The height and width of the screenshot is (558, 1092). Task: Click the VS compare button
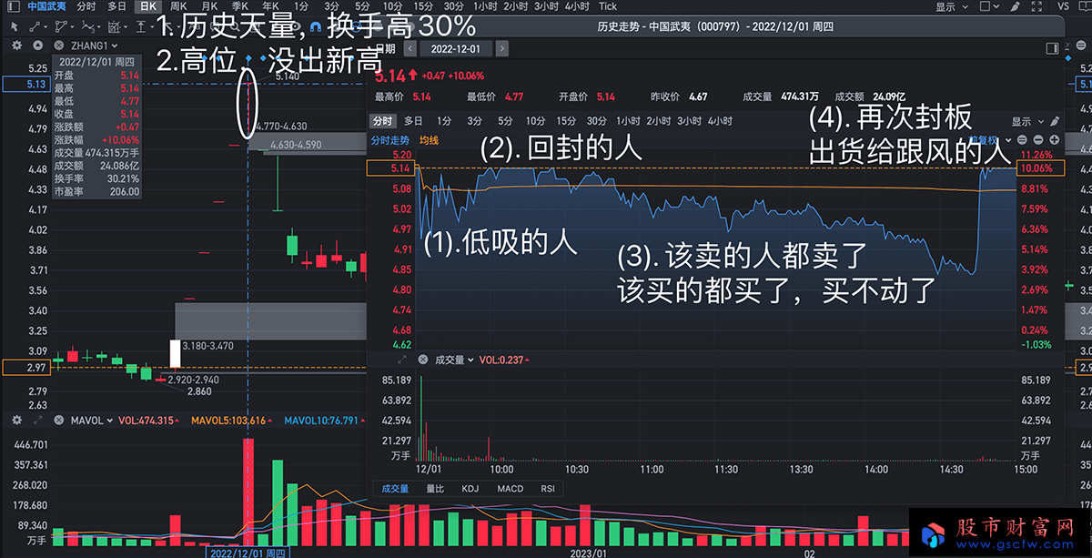[x=1064, y=6]
